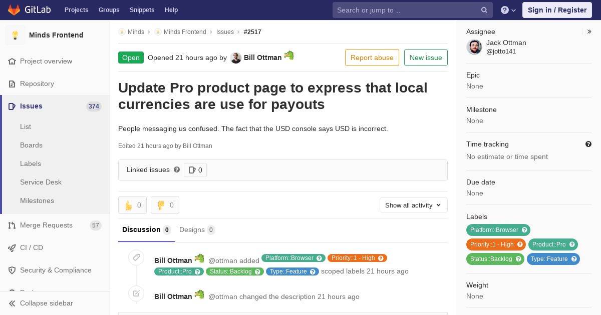Switch to the Designs tab

click(197, 230)
